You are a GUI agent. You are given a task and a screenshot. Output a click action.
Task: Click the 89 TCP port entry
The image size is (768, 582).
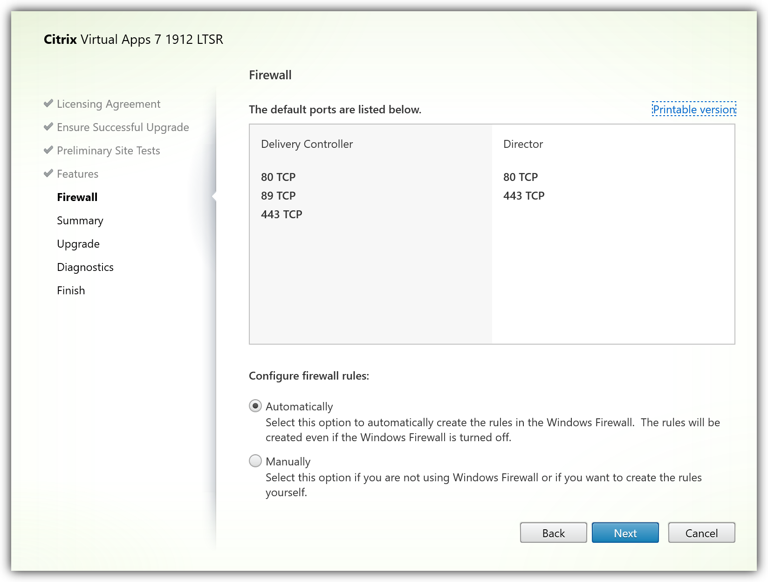pos(278,196)
